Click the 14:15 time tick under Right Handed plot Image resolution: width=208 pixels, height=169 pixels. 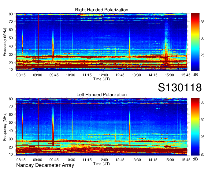pos(153,75)
